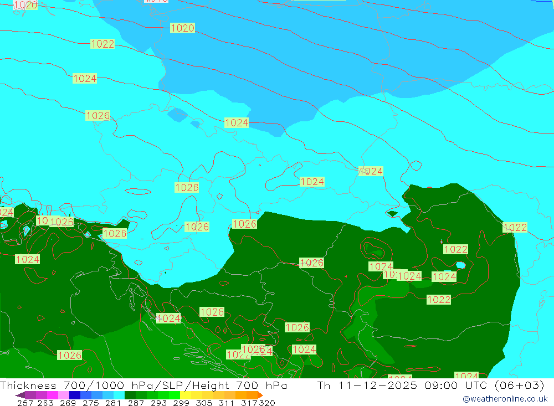The height and width of the screenshot is (406, 554).
Task: Click the map title starting with Thickness 700/1000 hPa
Action: point(143,386)
